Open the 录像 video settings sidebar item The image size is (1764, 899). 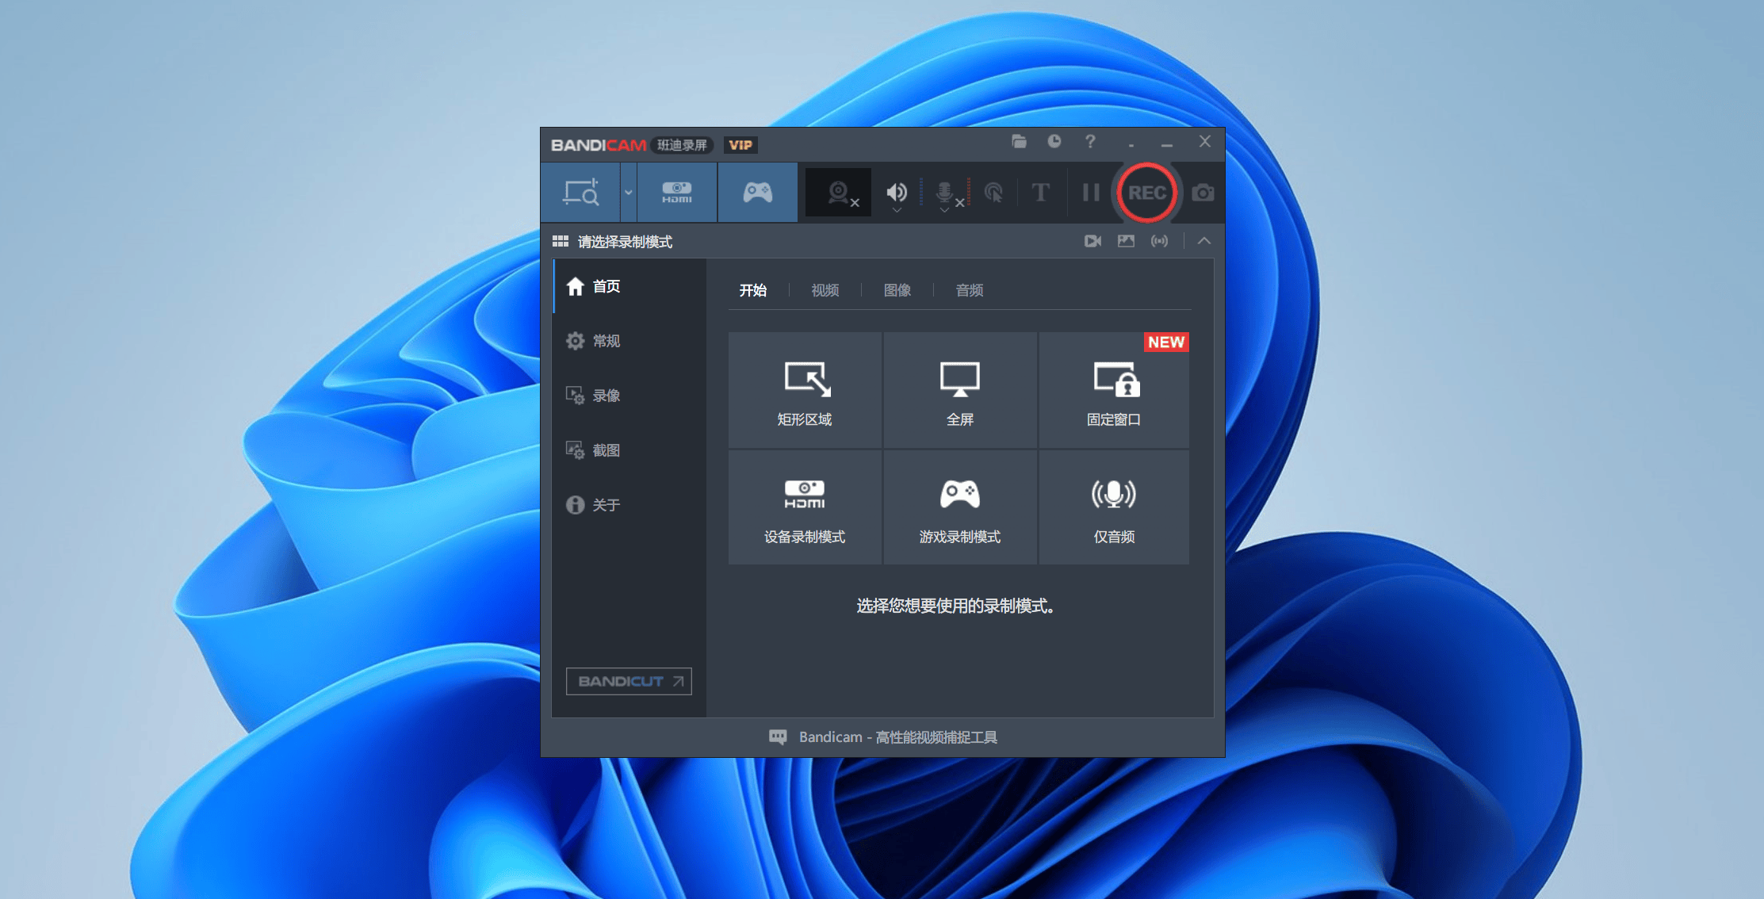[x=629, y=396]
